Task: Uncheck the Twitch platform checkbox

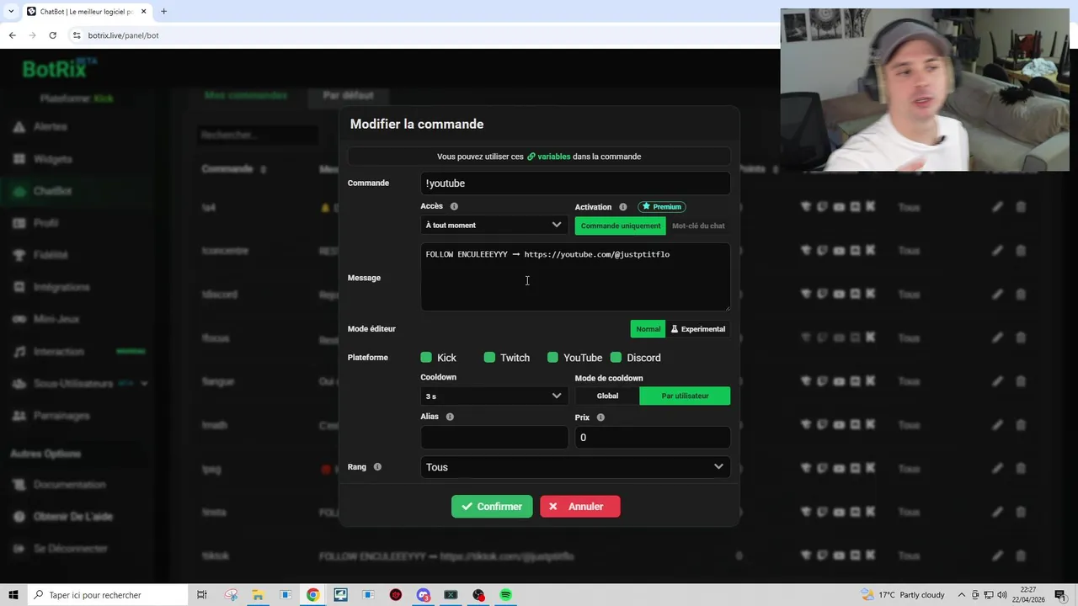Action: point(489,358)
